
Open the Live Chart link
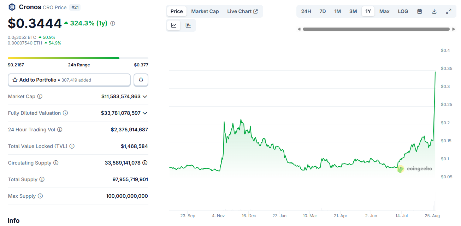coord(242,11)
